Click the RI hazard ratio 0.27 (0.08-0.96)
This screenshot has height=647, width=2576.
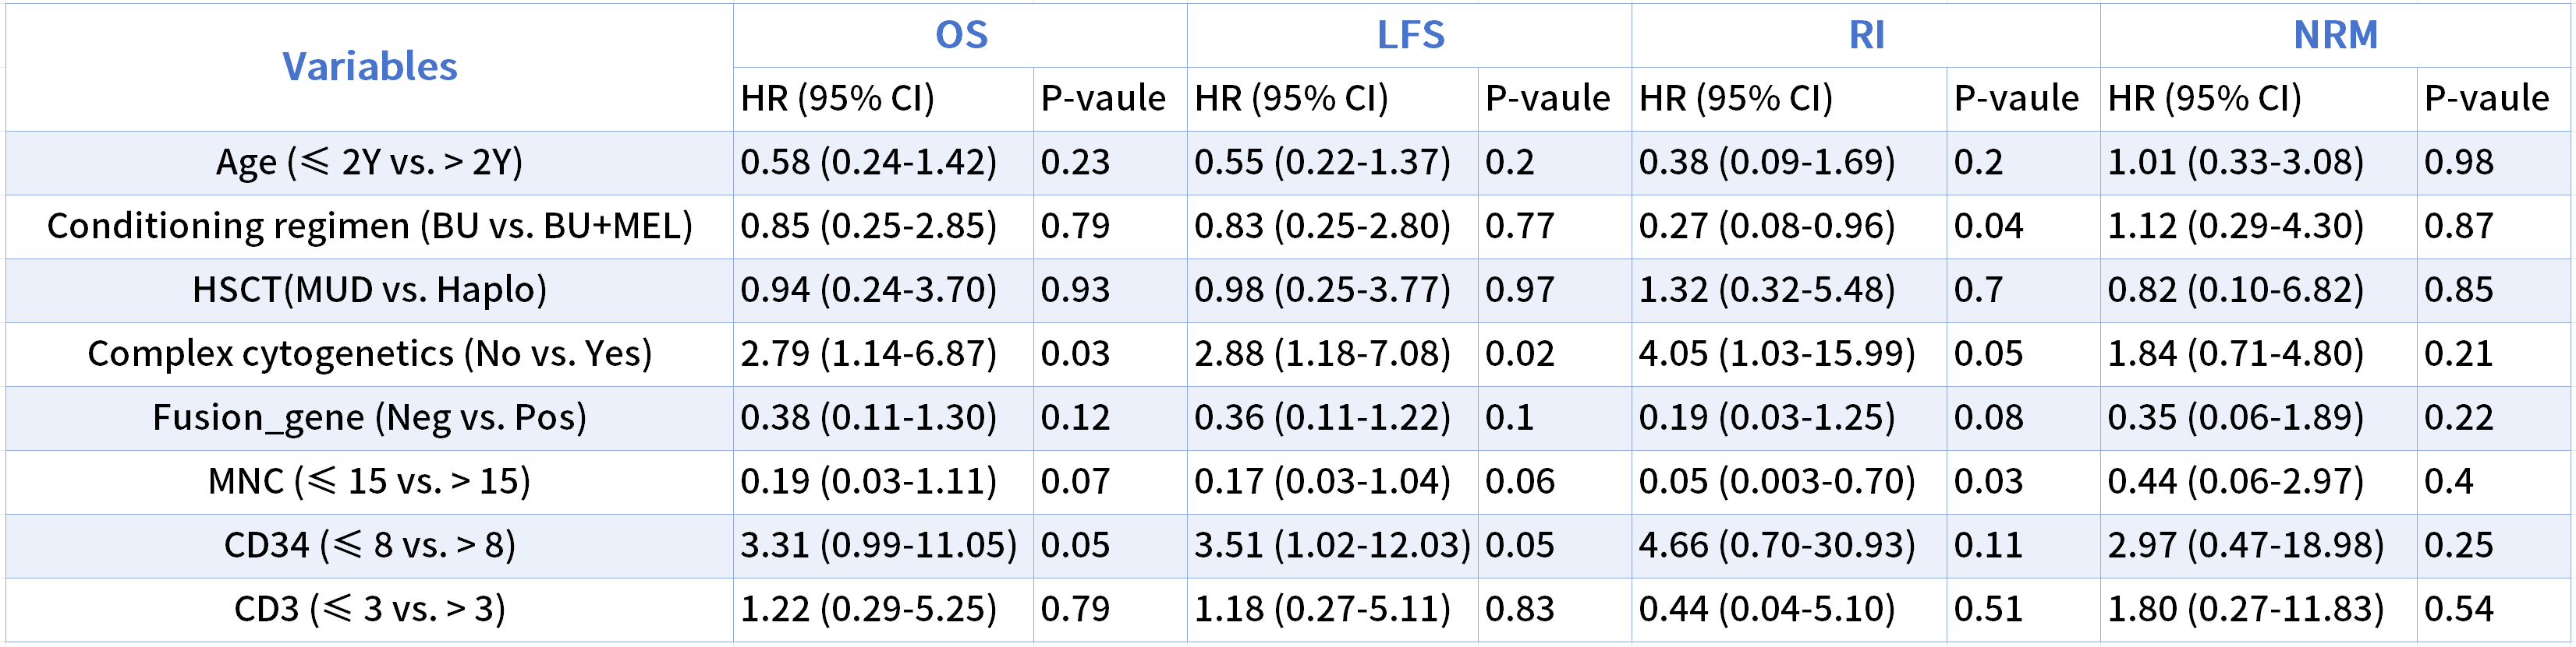click(1766, 226)
